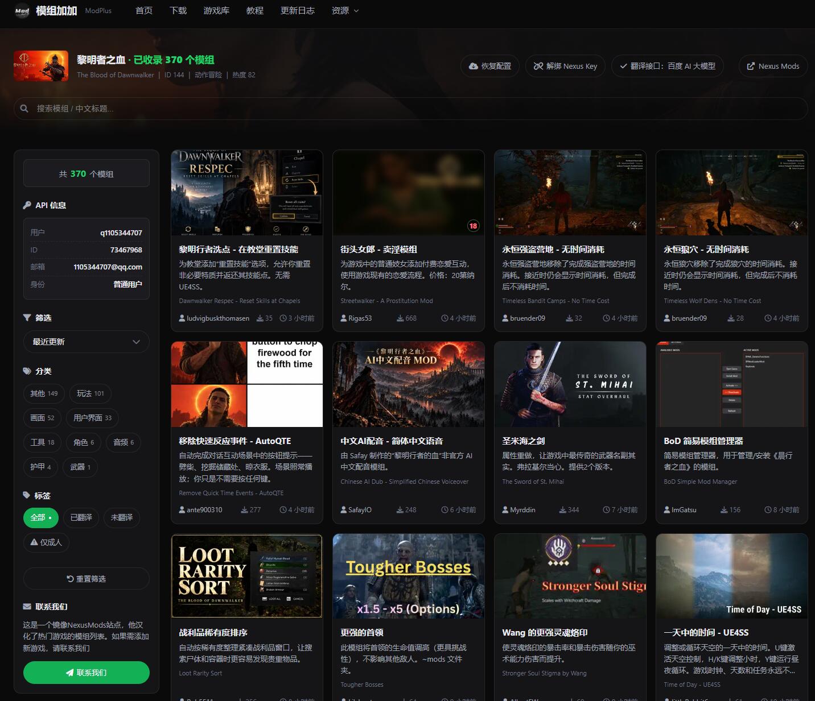Open the Nexus Mods link button
This screenshot has width=815, height=701.
pos(773,66)
